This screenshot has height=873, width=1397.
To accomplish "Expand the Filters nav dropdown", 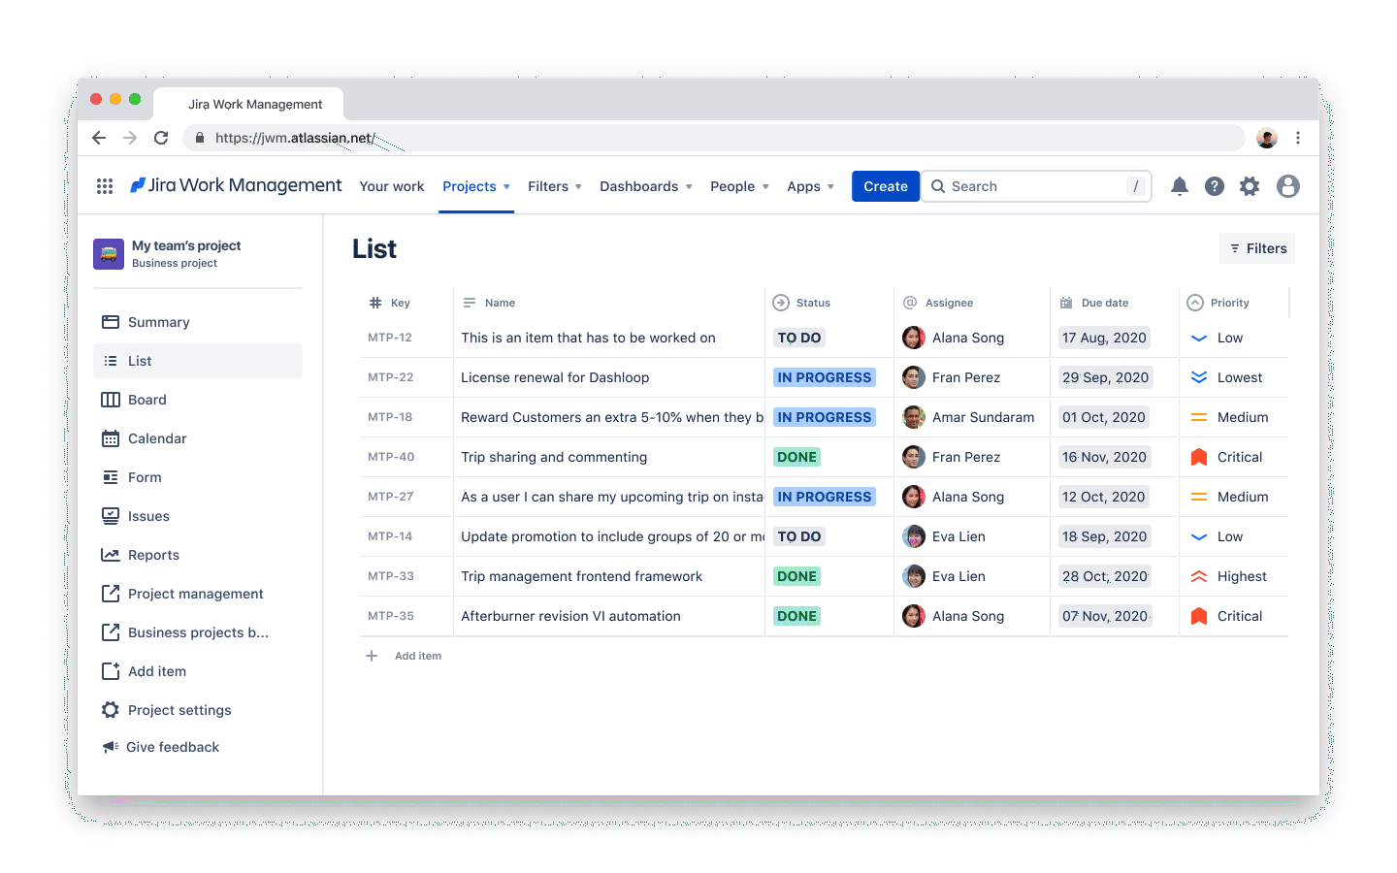I will click(555, 186).
